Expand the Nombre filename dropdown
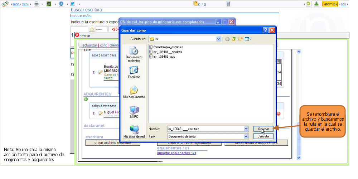 point(246,129)
